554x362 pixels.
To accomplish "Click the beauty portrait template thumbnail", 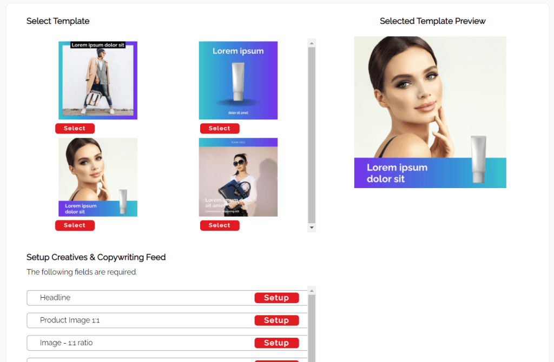I will [x=98, y=177].
